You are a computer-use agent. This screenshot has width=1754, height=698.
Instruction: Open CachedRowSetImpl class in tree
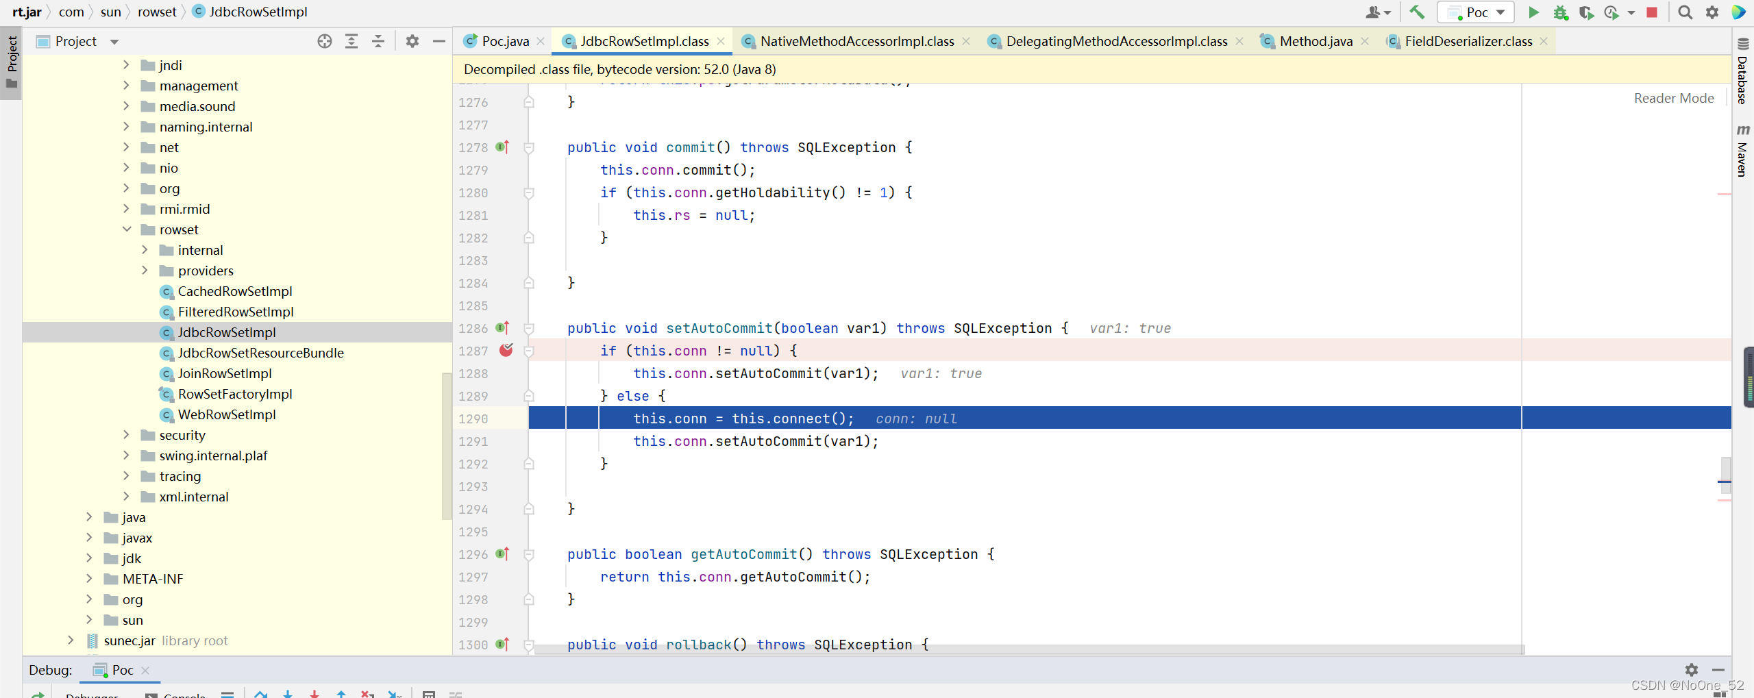point(234,291)
